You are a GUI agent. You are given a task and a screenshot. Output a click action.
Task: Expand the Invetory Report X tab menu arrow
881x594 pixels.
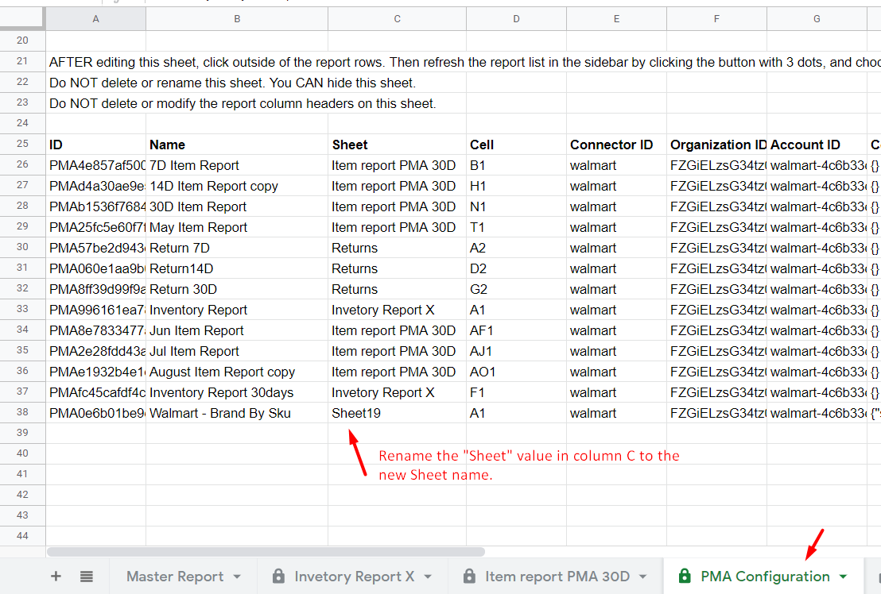click(428, 577)
